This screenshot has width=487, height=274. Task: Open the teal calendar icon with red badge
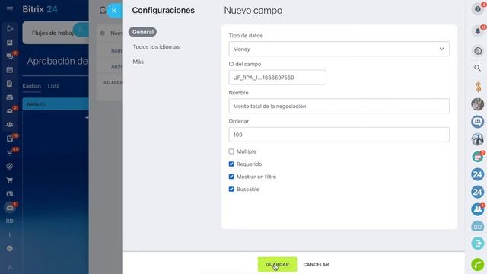coord(478,157)
